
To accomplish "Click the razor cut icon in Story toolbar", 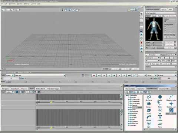I will pos(32,92).
